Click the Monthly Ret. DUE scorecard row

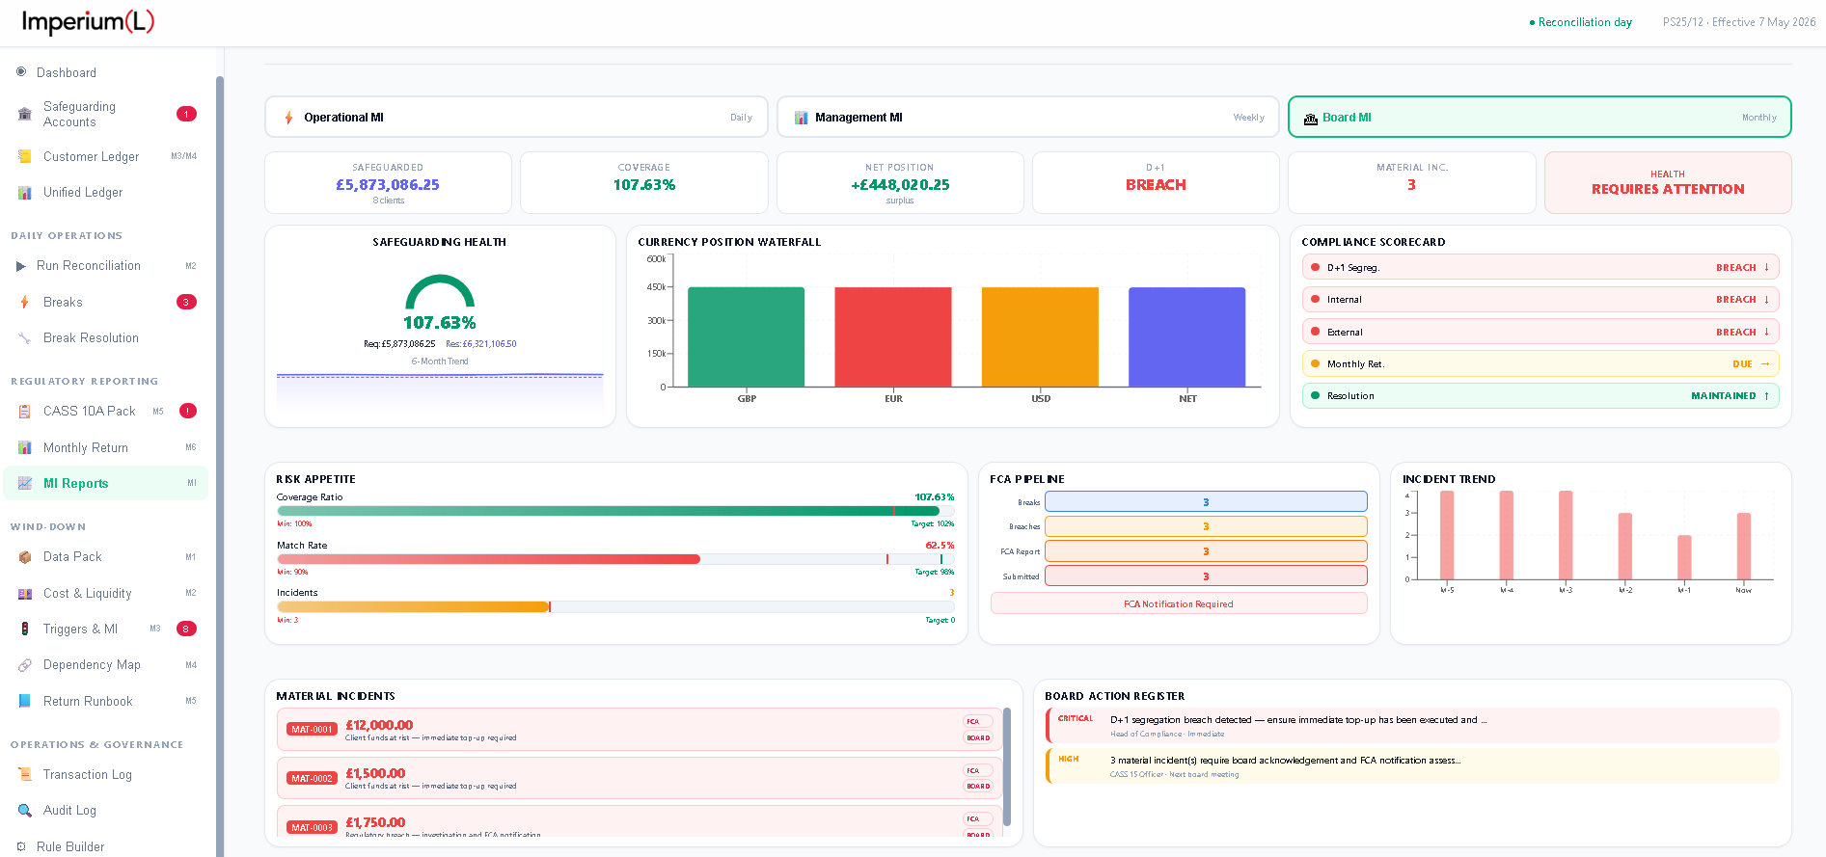(x=1540, y=363)
